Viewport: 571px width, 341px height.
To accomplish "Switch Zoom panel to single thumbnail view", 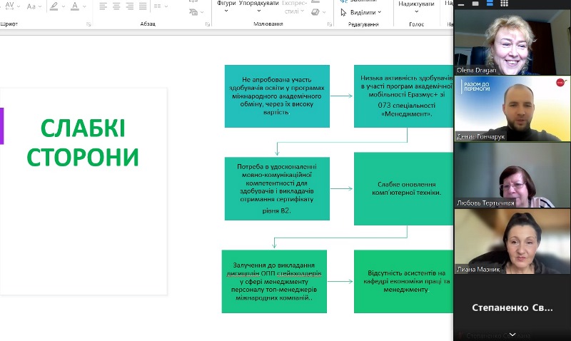I will (x=475, y=4).
